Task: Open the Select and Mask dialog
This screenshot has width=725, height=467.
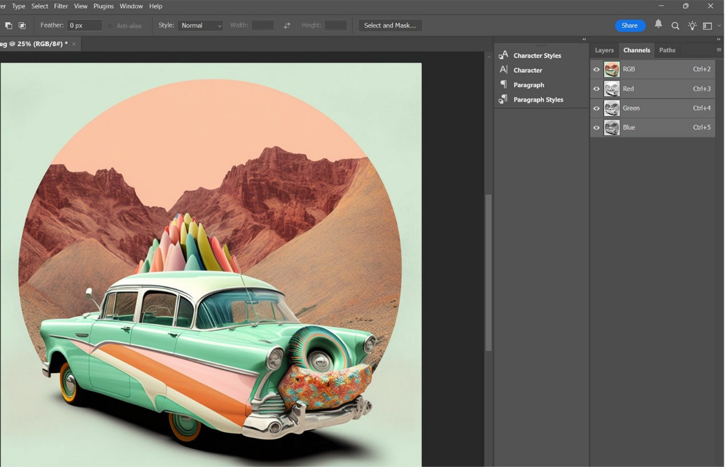Action: (390, 25)
